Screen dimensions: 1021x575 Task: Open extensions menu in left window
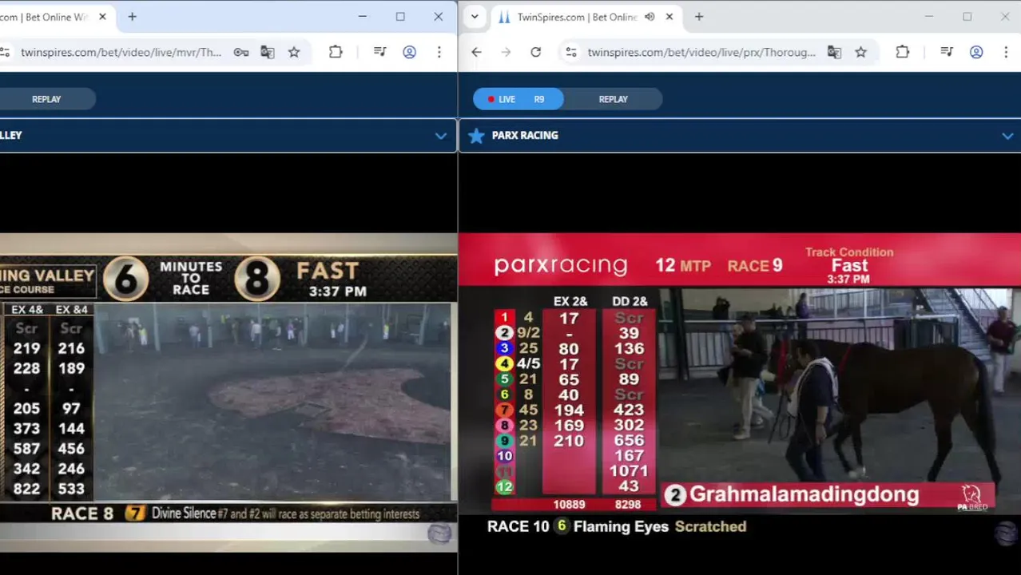click(x=336, y=52)
